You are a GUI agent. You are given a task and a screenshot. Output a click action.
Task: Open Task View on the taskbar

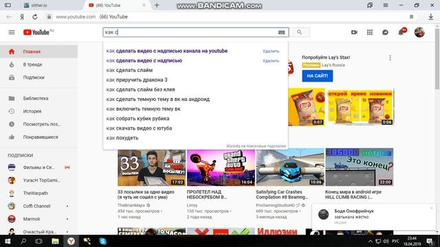tap(38, 241)
